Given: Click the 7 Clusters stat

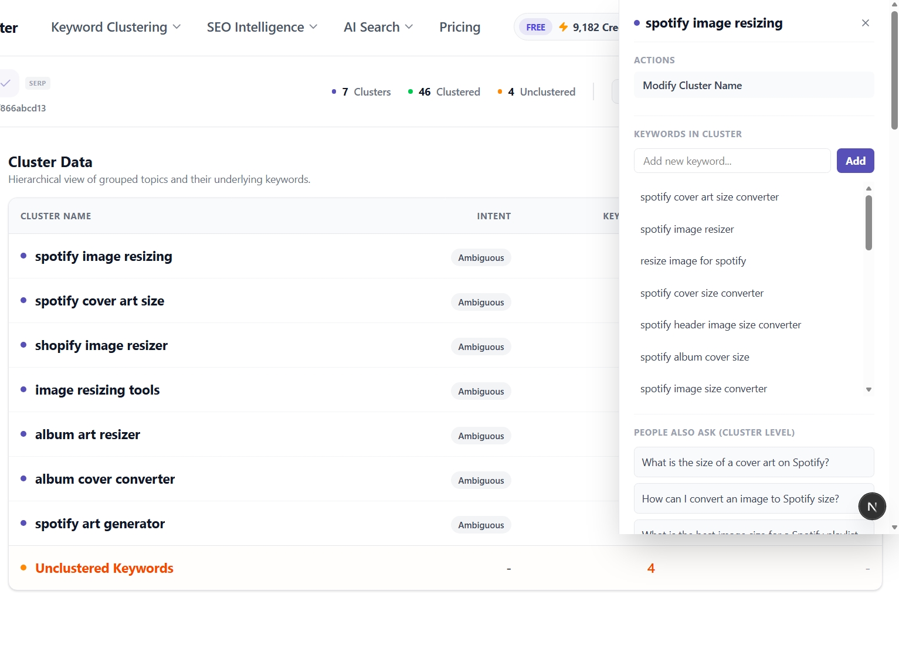Looking at the screenshot, I should coord(361,92).
